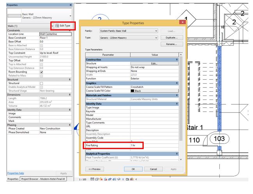
Task: Click the Base is Attached checkbox
Action: pos(41,46)
